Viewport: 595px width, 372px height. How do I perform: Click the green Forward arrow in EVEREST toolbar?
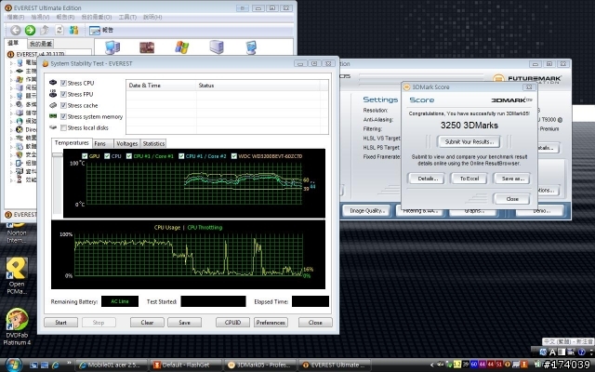click(x=30, y=30)
